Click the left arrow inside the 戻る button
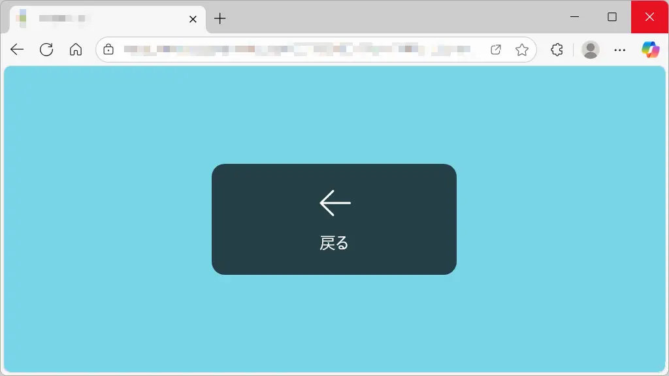Viewport: 669px width, 376px height. coord(334,203)
